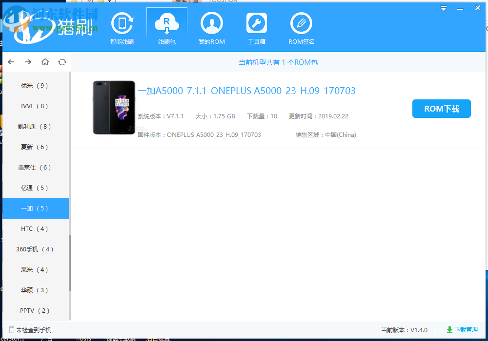The width and height of the screenshot is (488, 341).
Task: Refresh the ROM list
Action: [x=62, y=62]
